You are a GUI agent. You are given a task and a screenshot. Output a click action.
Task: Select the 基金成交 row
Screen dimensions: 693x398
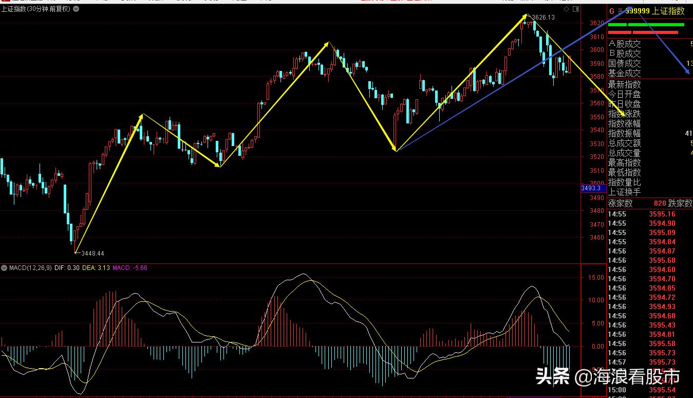coord(650,74)
